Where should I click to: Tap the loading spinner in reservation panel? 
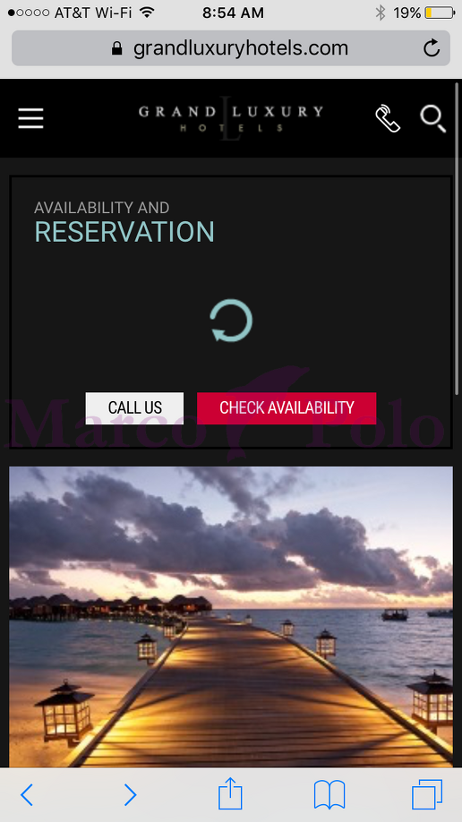[231, 321]
